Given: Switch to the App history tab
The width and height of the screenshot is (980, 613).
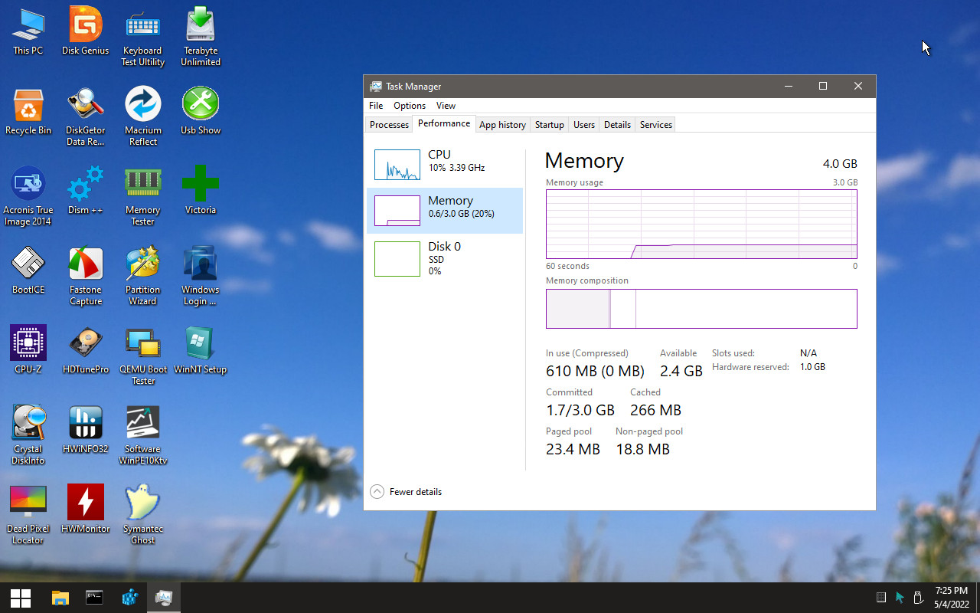Looking at the screenshot, I should tap(502, 125).
